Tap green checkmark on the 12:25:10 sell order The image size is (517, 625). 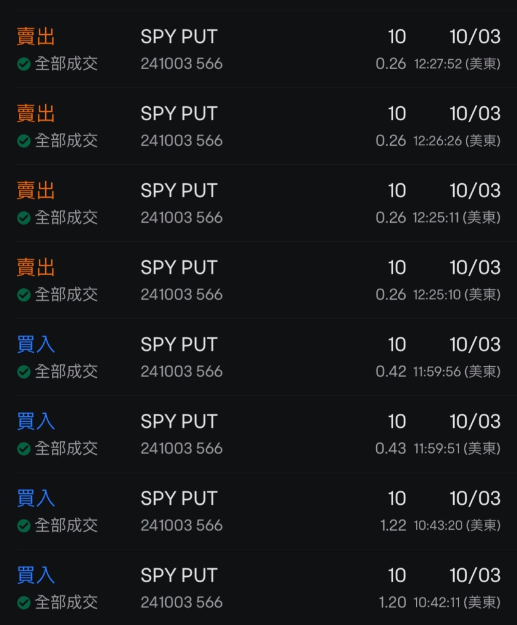[x=24, y=295]
